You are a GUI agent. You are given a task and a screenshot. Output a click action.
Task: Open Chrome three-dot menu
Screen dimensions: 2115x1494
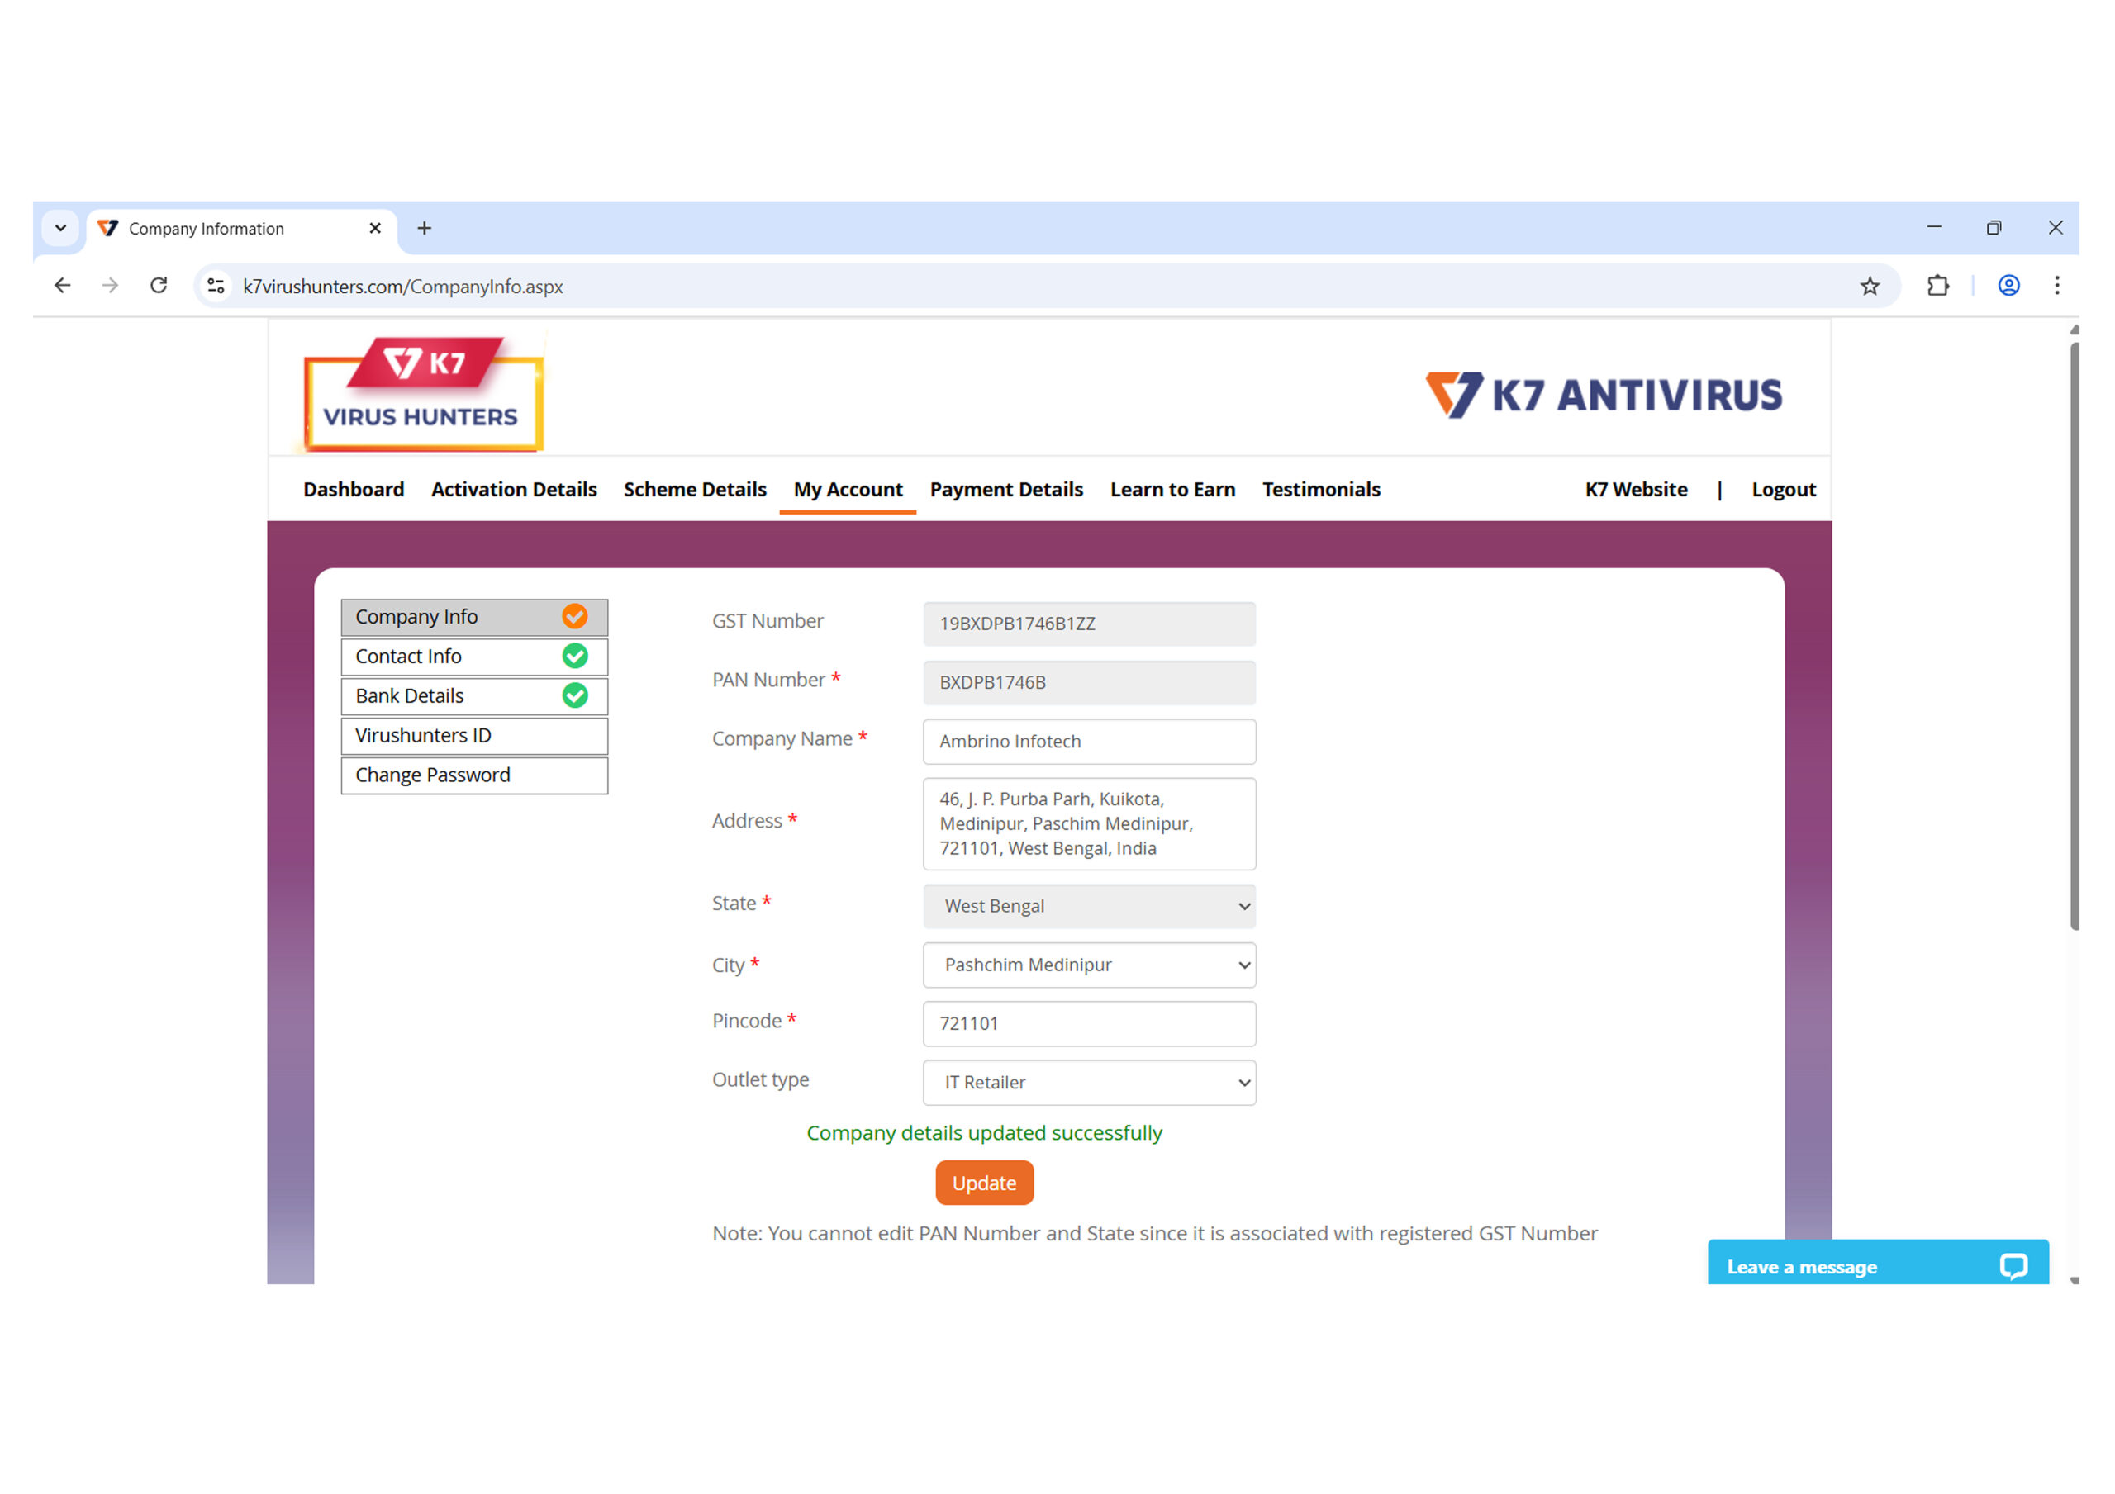pos(2056,287)
